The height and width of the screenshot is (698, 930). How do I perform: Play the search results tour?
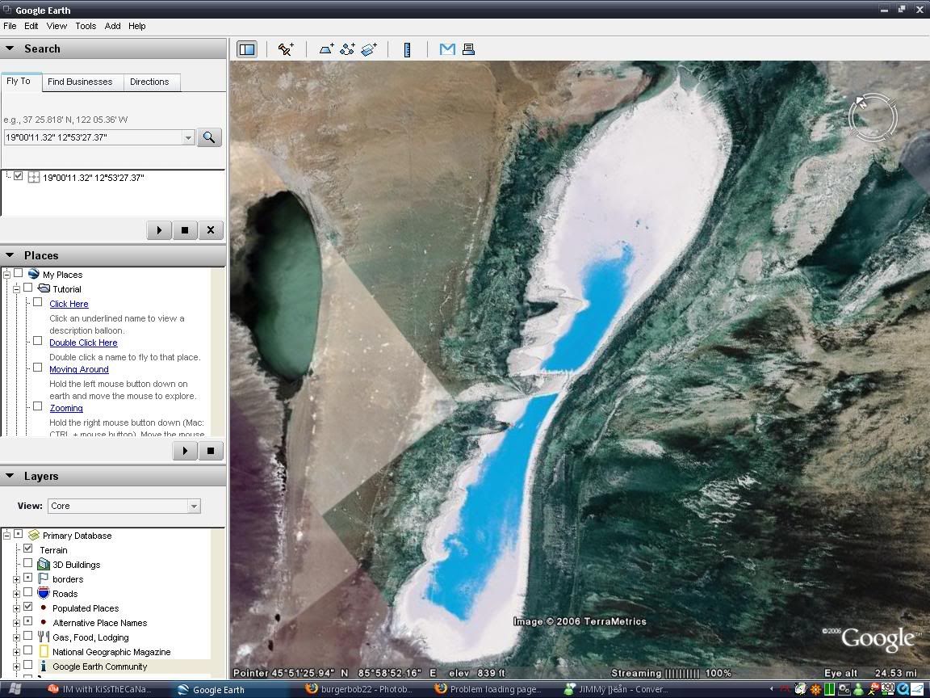pos(159,230)
